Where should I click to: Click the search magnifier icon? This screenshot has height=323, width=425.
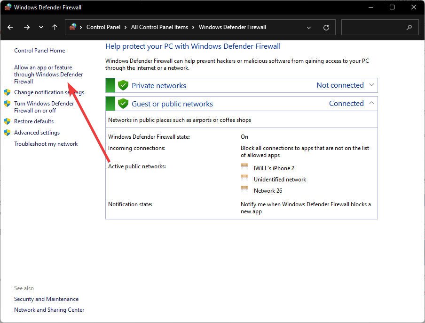point(409,27)
